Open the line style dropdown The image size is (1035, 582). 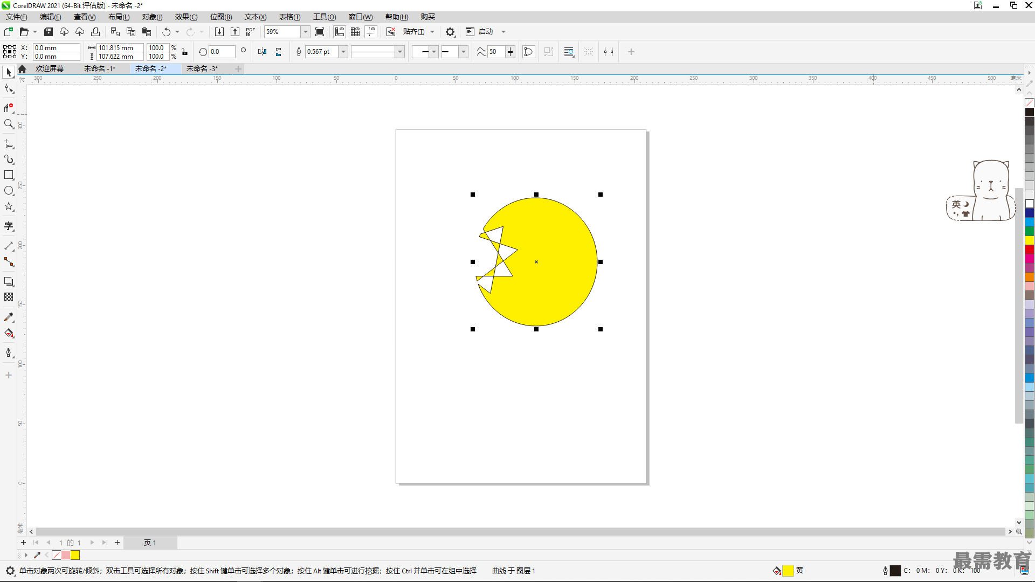coord(400,52)
